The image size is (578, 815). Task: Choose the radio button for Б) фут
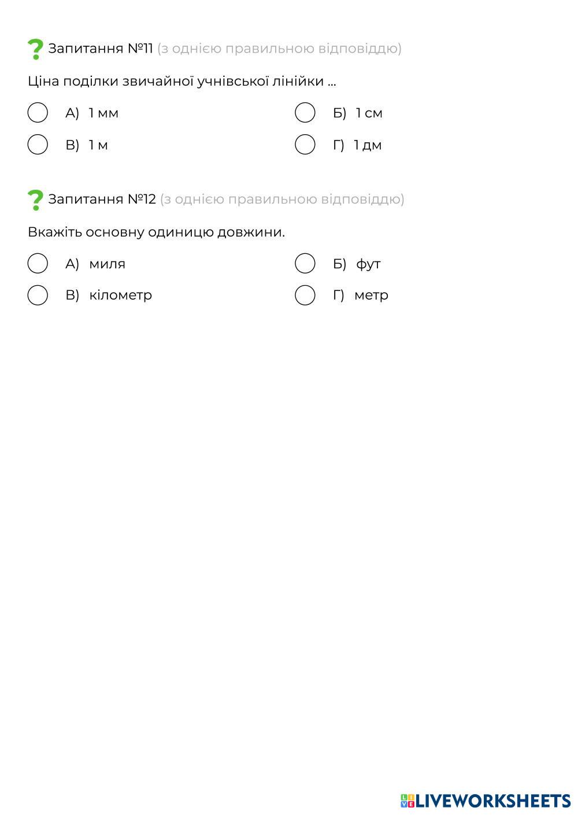coord(305,264)
